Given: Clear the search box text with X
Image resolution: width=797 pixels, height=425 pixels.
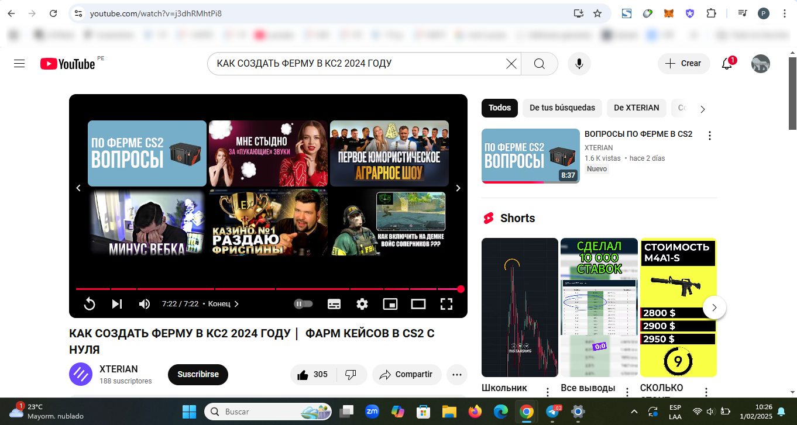Looking at the screenshot, I should [511, 64].
